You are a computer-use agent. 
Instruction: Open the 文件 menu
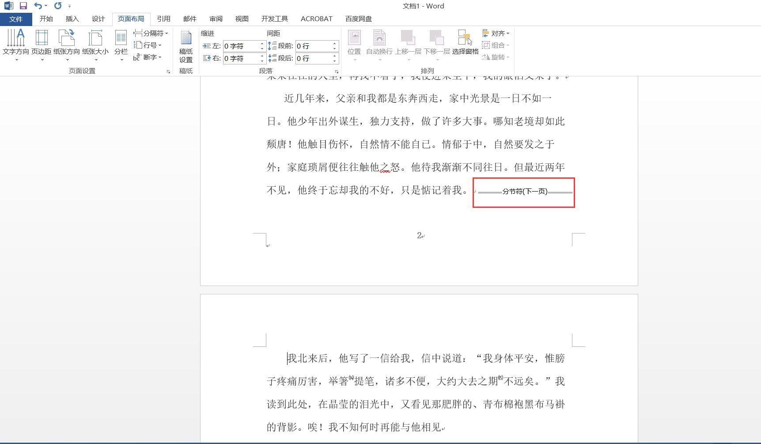(16, 19)
